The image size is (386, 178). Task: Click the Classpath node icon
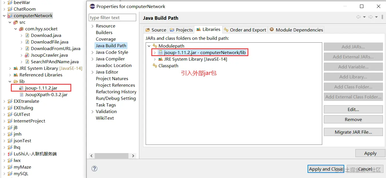point(155,66)
